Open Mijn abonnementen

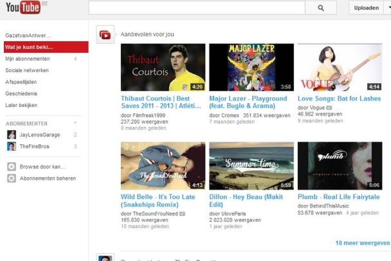[x=27, y=59]
